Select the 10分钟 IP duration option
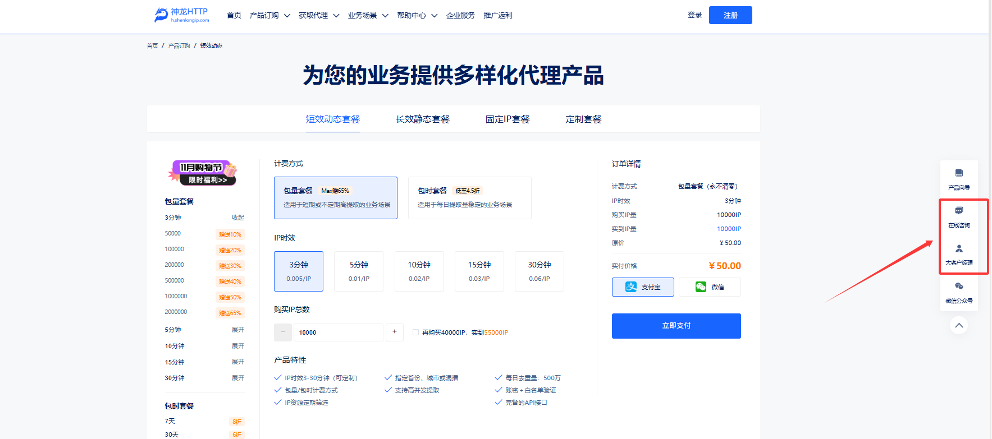This screenshot has width=992, height=439. [x=419, y=271]
